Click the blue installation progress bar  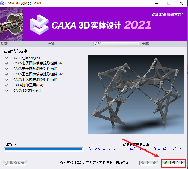(x=43, y=149)
